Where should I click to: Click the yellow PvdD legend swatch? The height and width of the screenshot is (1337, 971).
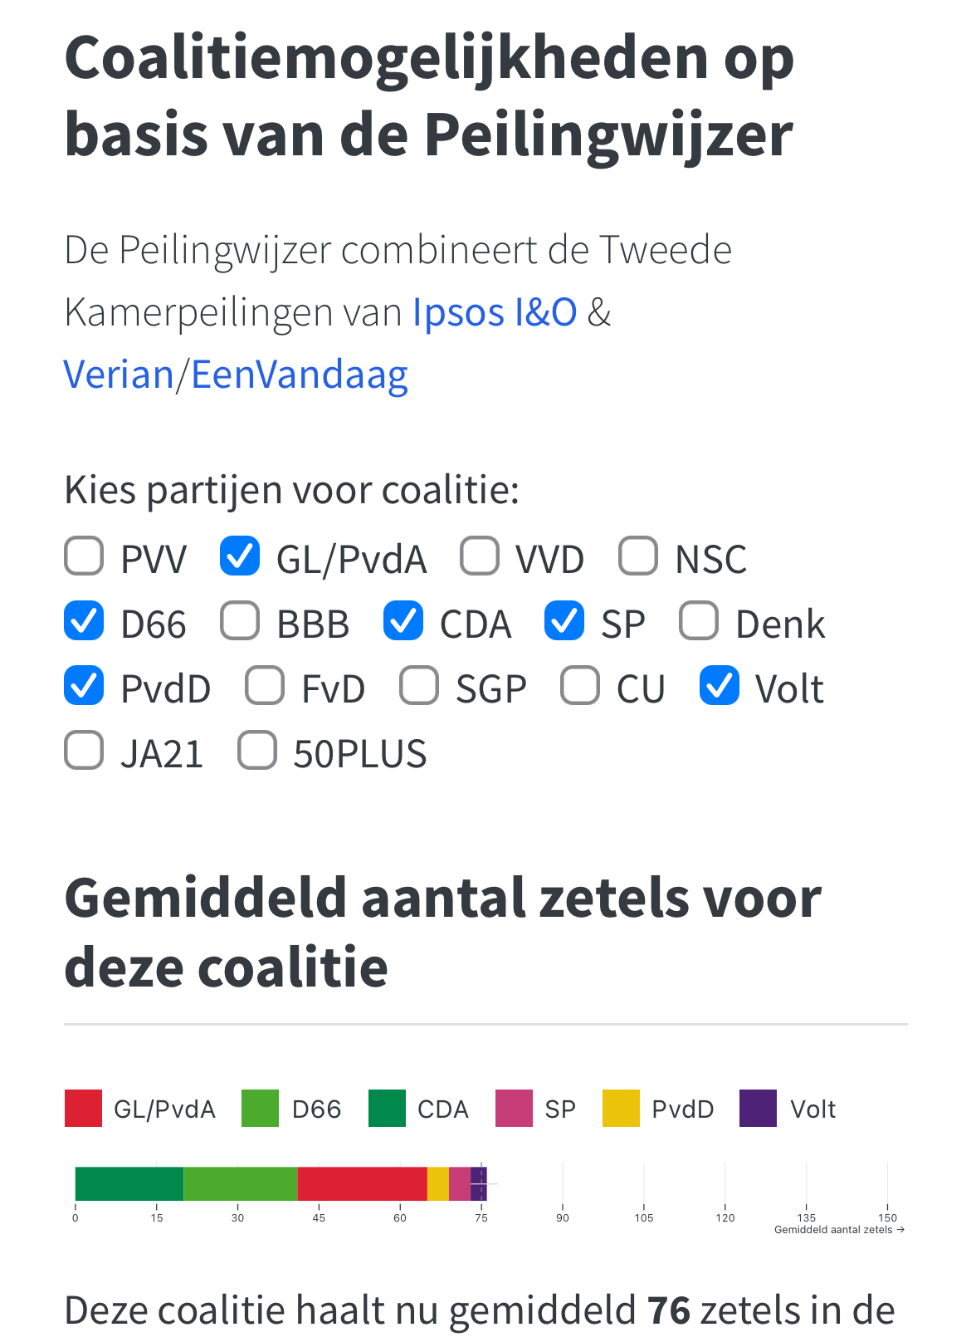(621, 1109)
